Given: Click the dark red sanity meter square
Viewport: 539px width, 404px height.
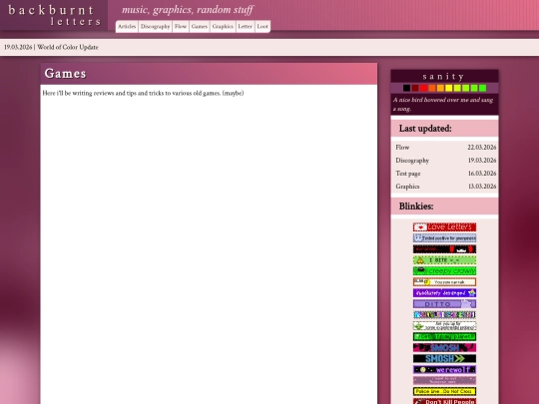Looking at the screenshot, I should click(415, 88).
